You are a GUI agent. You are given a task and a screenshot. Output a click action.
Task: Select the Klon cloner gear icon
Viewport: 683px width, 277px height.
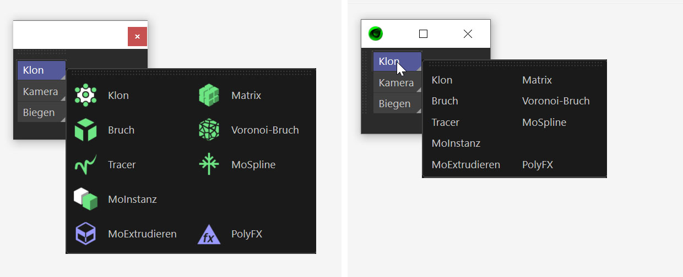tap(85, 95)
